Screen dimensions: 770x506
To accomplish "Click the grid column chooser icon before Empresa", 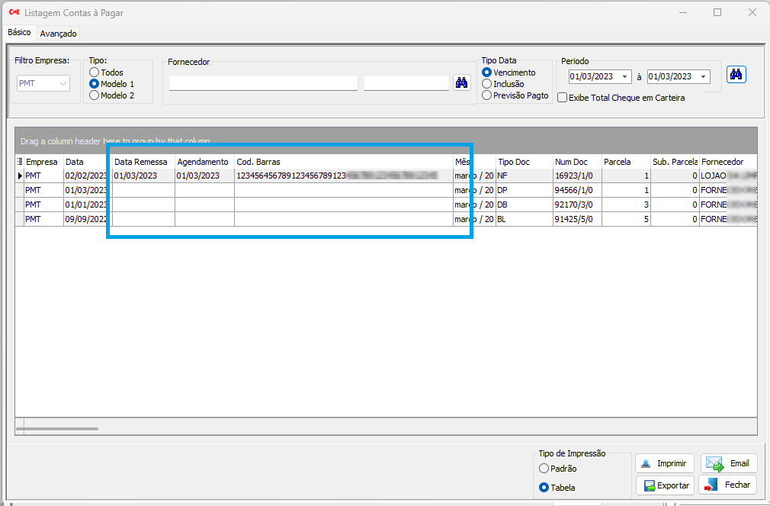I will (20, 162).
